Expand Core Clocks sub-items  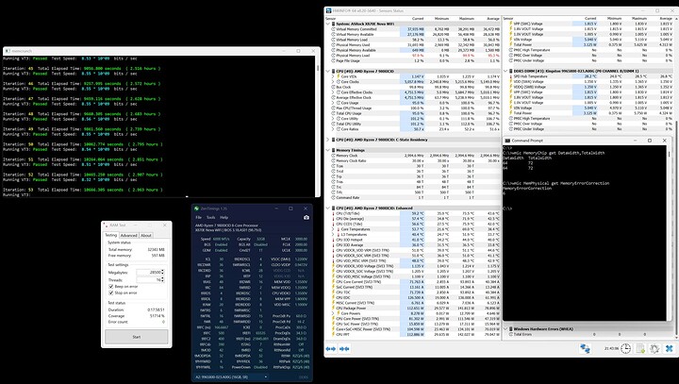[x=333, y=81]
